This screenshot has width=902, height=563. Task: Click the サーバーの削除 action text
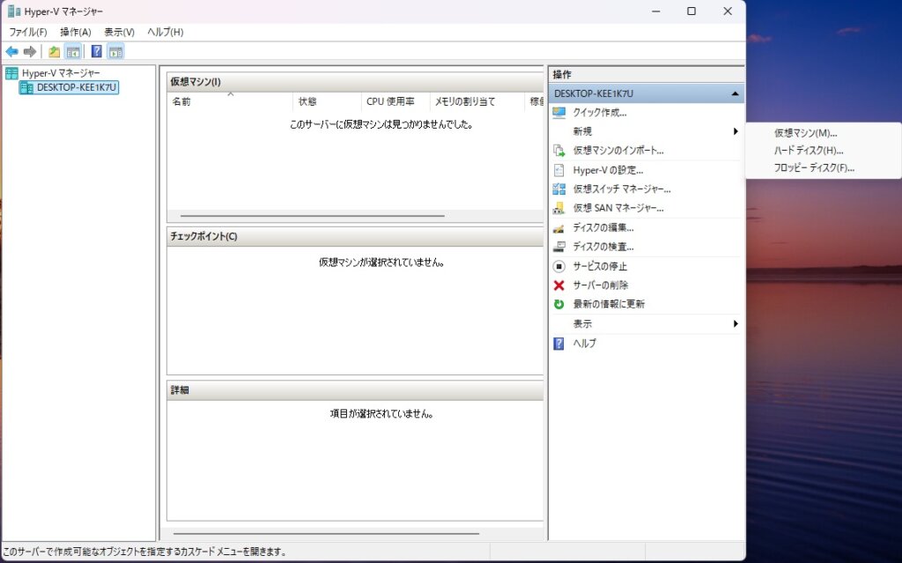click(x=600, y=285)
